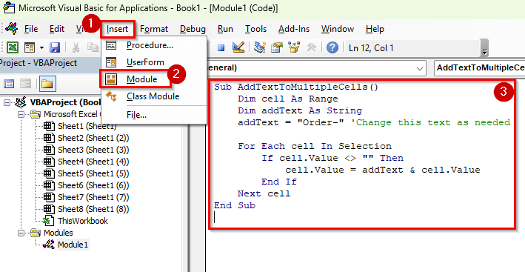The height and width of the screenshot is (272, 525).
Task: Open Properties Window toolbar icon
Action: click(277, 47)
